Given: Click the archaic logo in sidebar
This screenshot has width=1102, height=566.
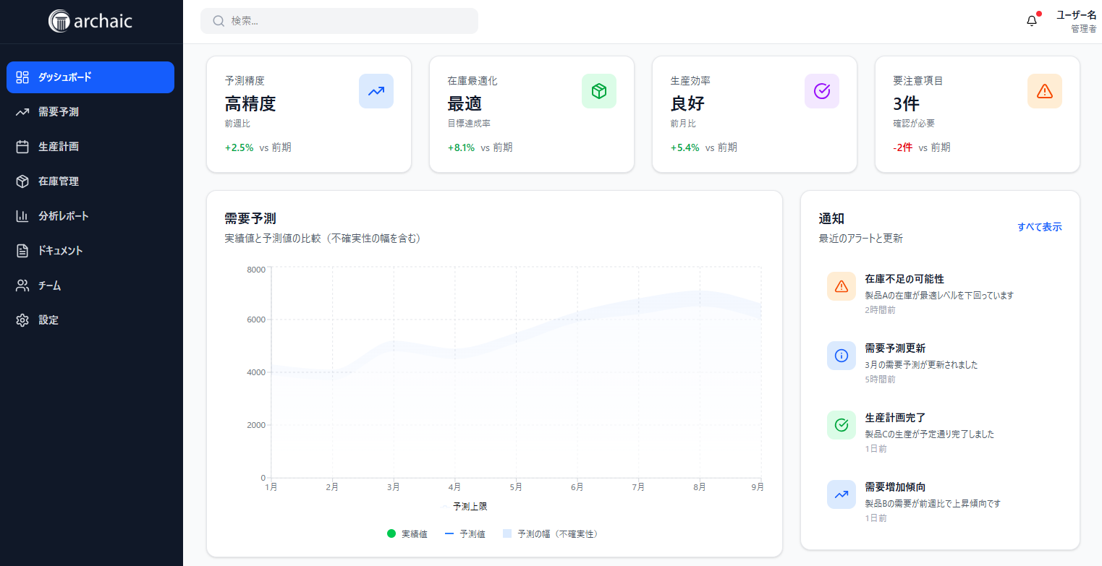Looking at the screenshot, I should 90,21.
